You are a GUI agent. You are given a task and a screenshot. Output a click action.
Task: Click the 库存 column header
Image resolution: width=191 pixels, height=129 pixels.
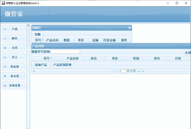pos(94,58)
